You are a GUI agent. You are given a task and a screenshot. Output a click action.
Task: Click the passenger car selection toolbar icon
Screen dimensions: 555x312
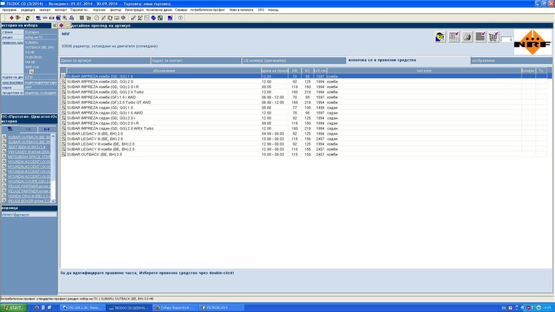coord(38,18)
